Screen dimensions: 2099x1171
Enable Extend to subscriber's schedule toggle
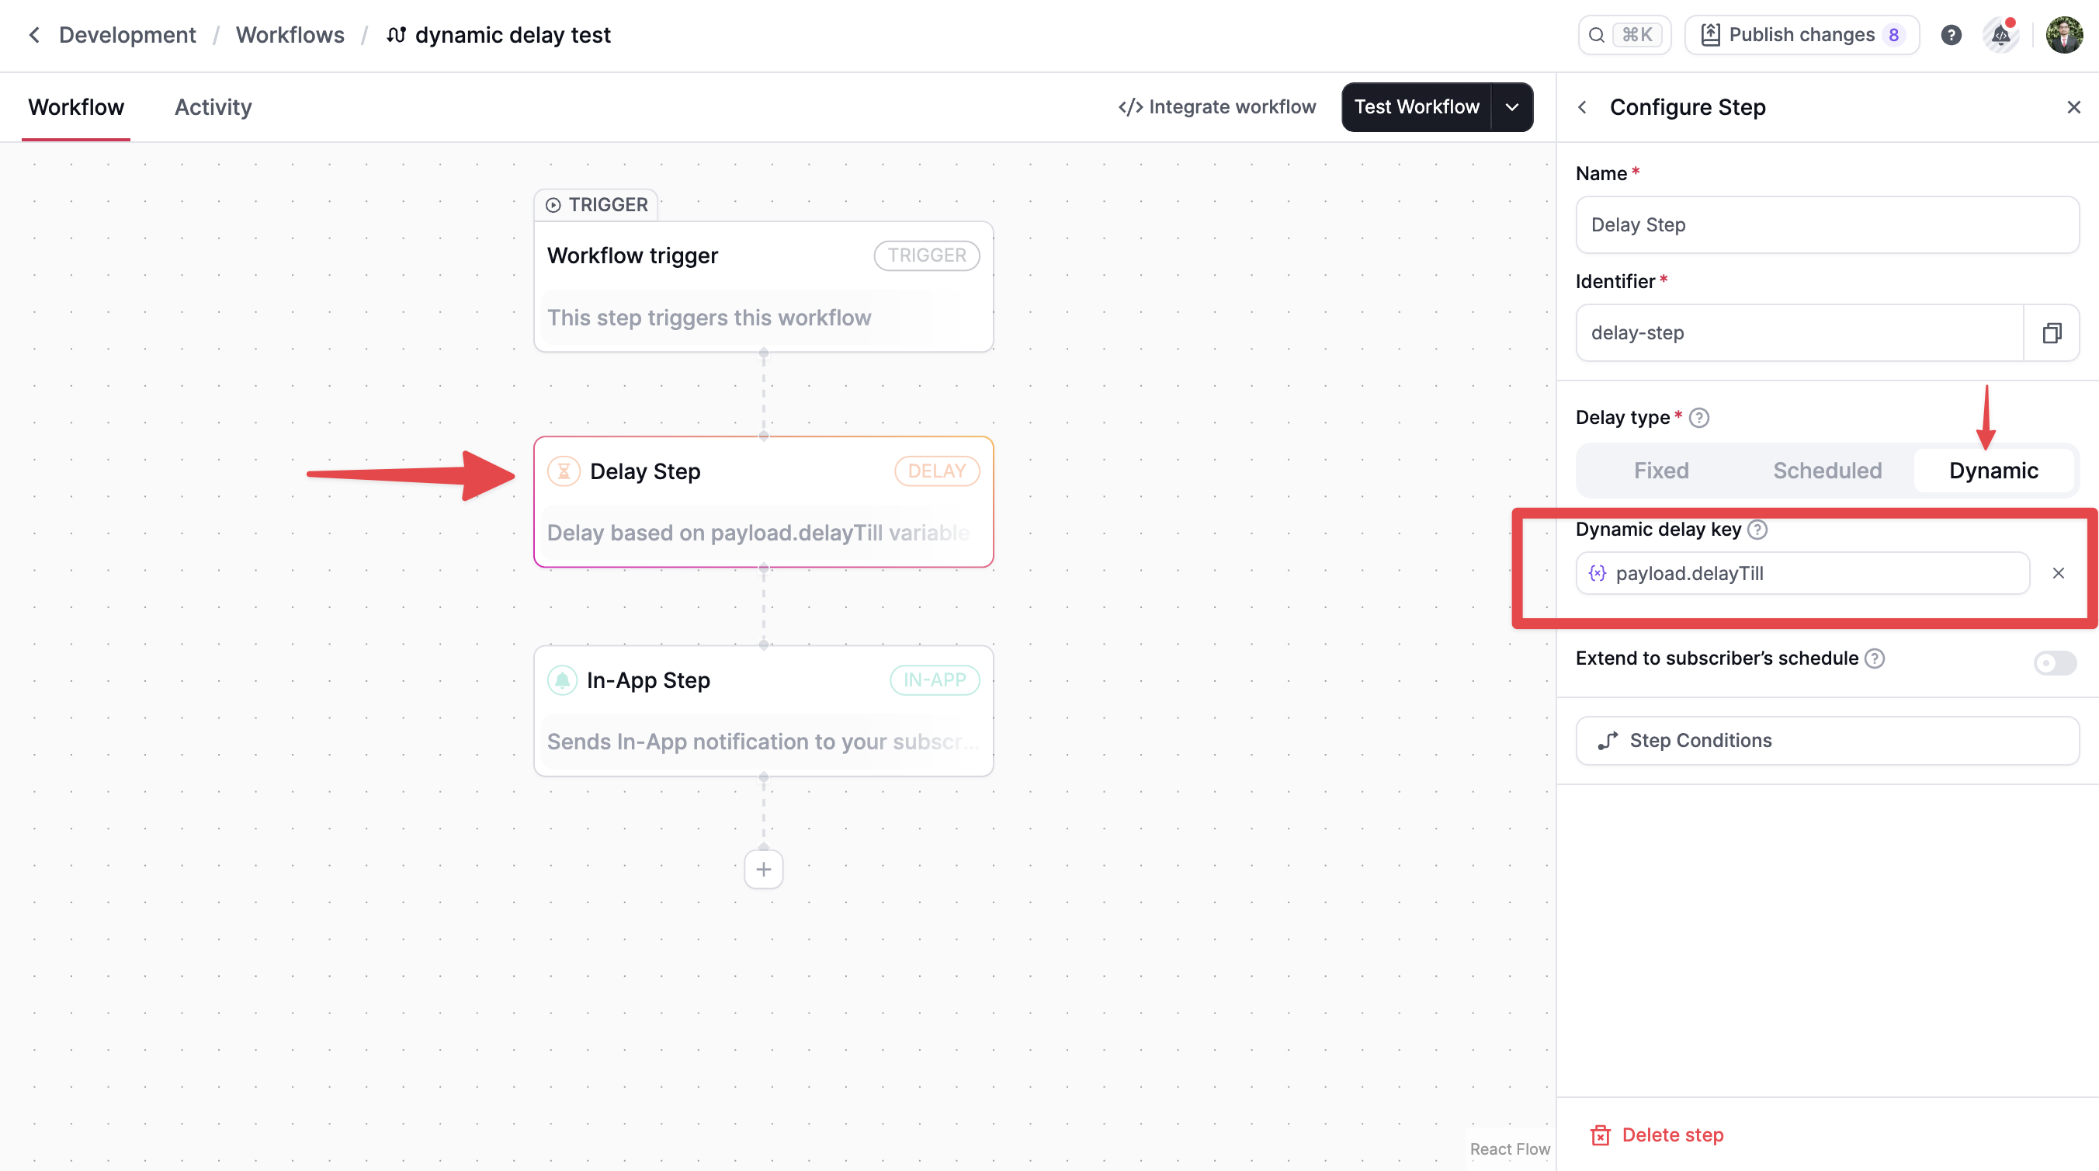click(2054, 662)
